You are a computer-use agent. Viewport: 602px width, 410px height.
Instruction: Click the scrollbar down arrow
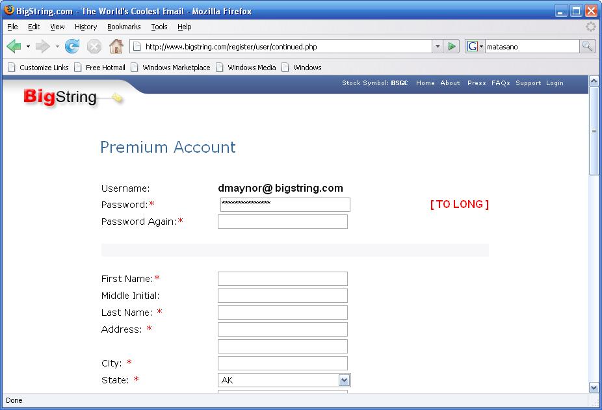594,388
